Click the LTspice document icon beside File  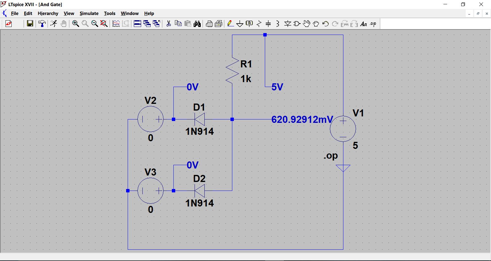pos(4,13)
